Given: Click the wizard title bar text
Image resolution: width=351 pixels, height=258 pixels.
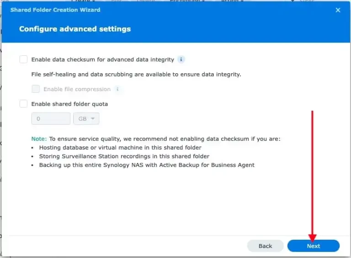Looking at the screenshot, I should [55, 10].
